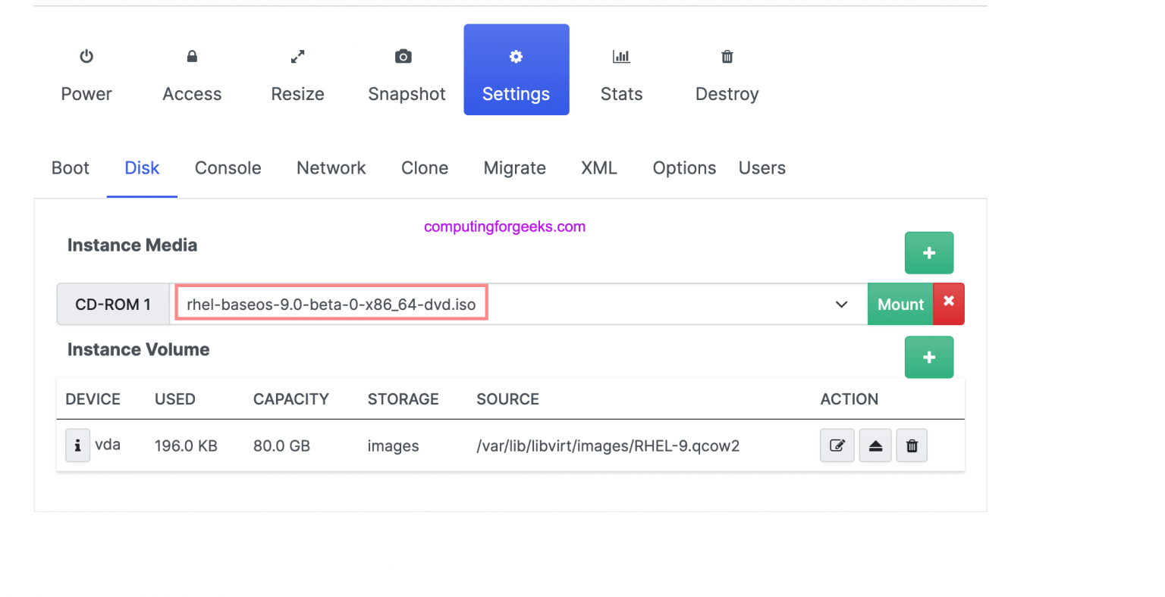Image resolution: width=1165 pixels, height=597 pixels.
Task: Visit the computingforgeeks.com link
Action: click(505, 226)
